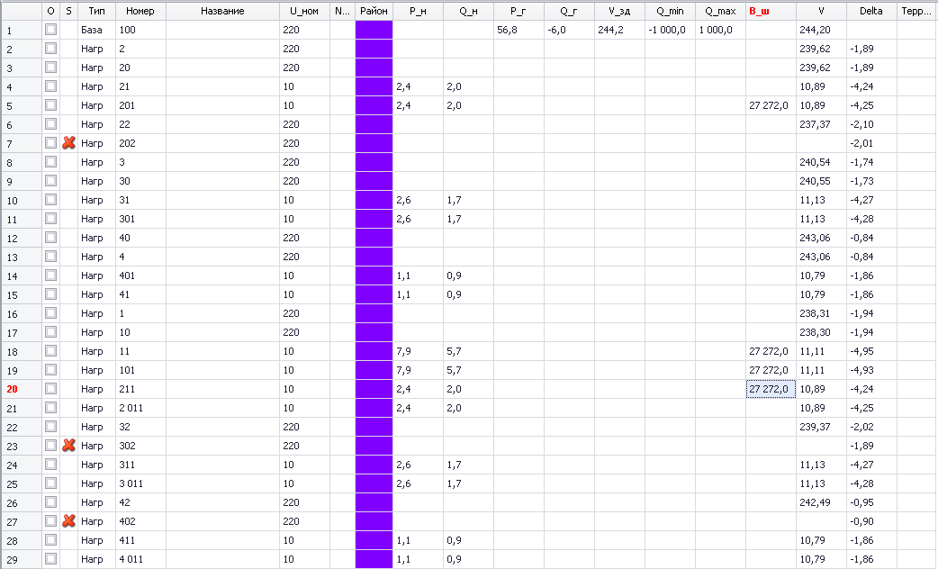This screenshot has height=569, width=938.
Task: Click the 5,7 Q_н value for node 101
Action: coord(454,370)
